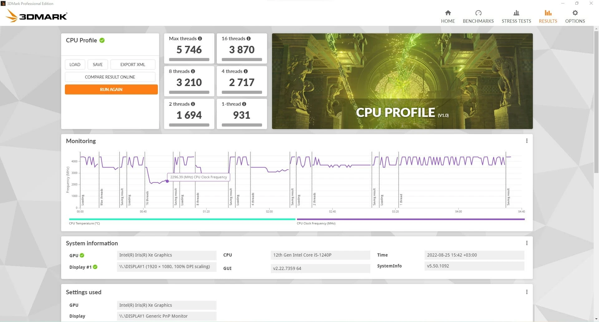Screen dimensions: 599x322
Task: Open OPTIONS tab label
Action: (x=575, y=21)
